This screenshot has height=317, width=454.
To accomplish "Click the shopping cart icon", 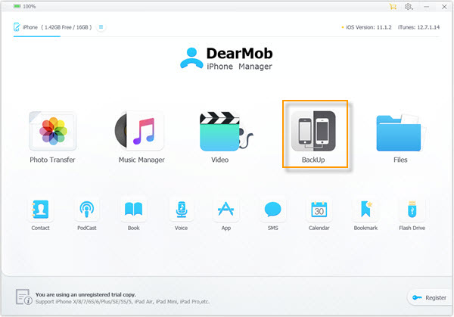I will point(393,6).
